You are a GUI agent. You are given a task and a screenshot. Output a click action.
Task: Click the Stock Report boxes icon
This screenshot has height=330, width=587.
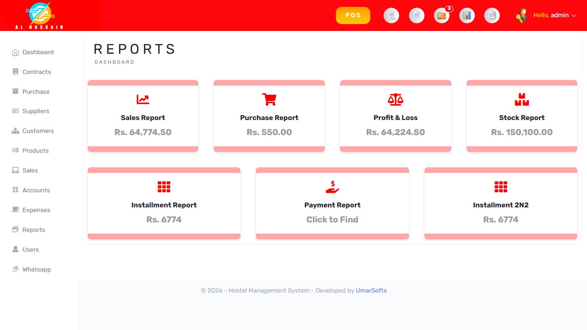pyautogui.click(x=522, y=99)
